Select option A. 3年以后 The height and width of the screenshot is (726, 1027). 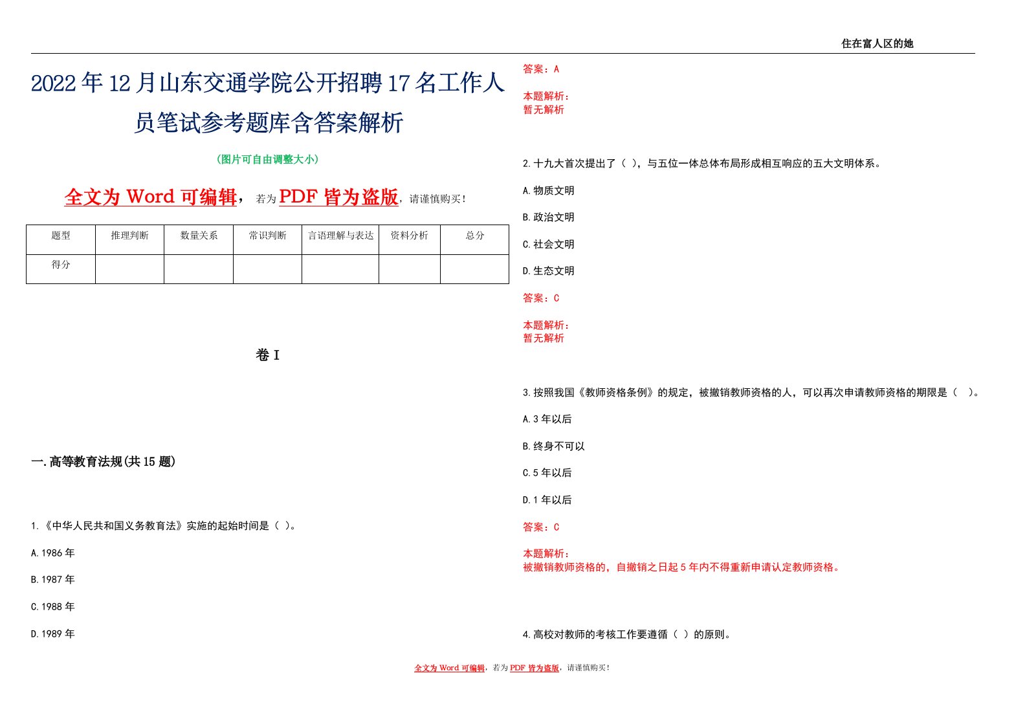tap(547, 419)
